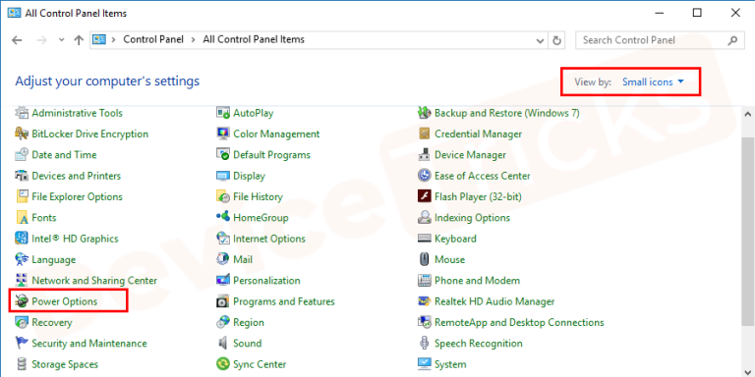Viewport: 755px width, 377px height.
Task: Open the Small icons view dropdown
Action: click(653, 82)
